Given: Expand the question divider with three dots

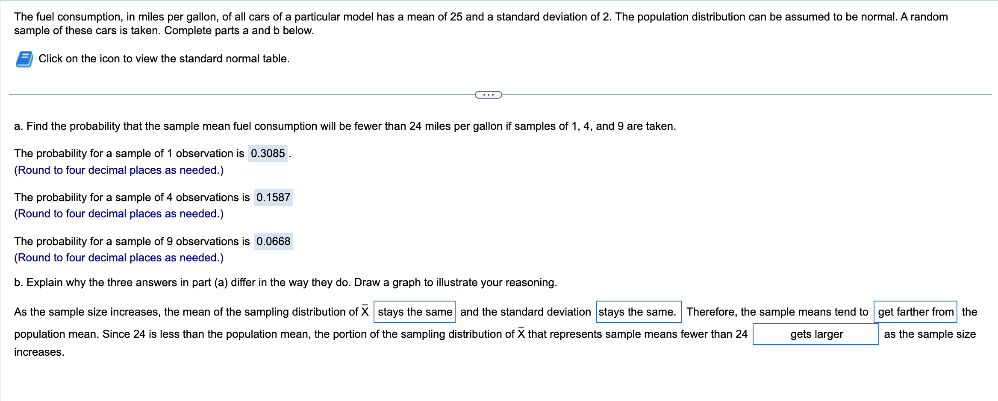Looking at the screenshot, I should click(489, 94).
